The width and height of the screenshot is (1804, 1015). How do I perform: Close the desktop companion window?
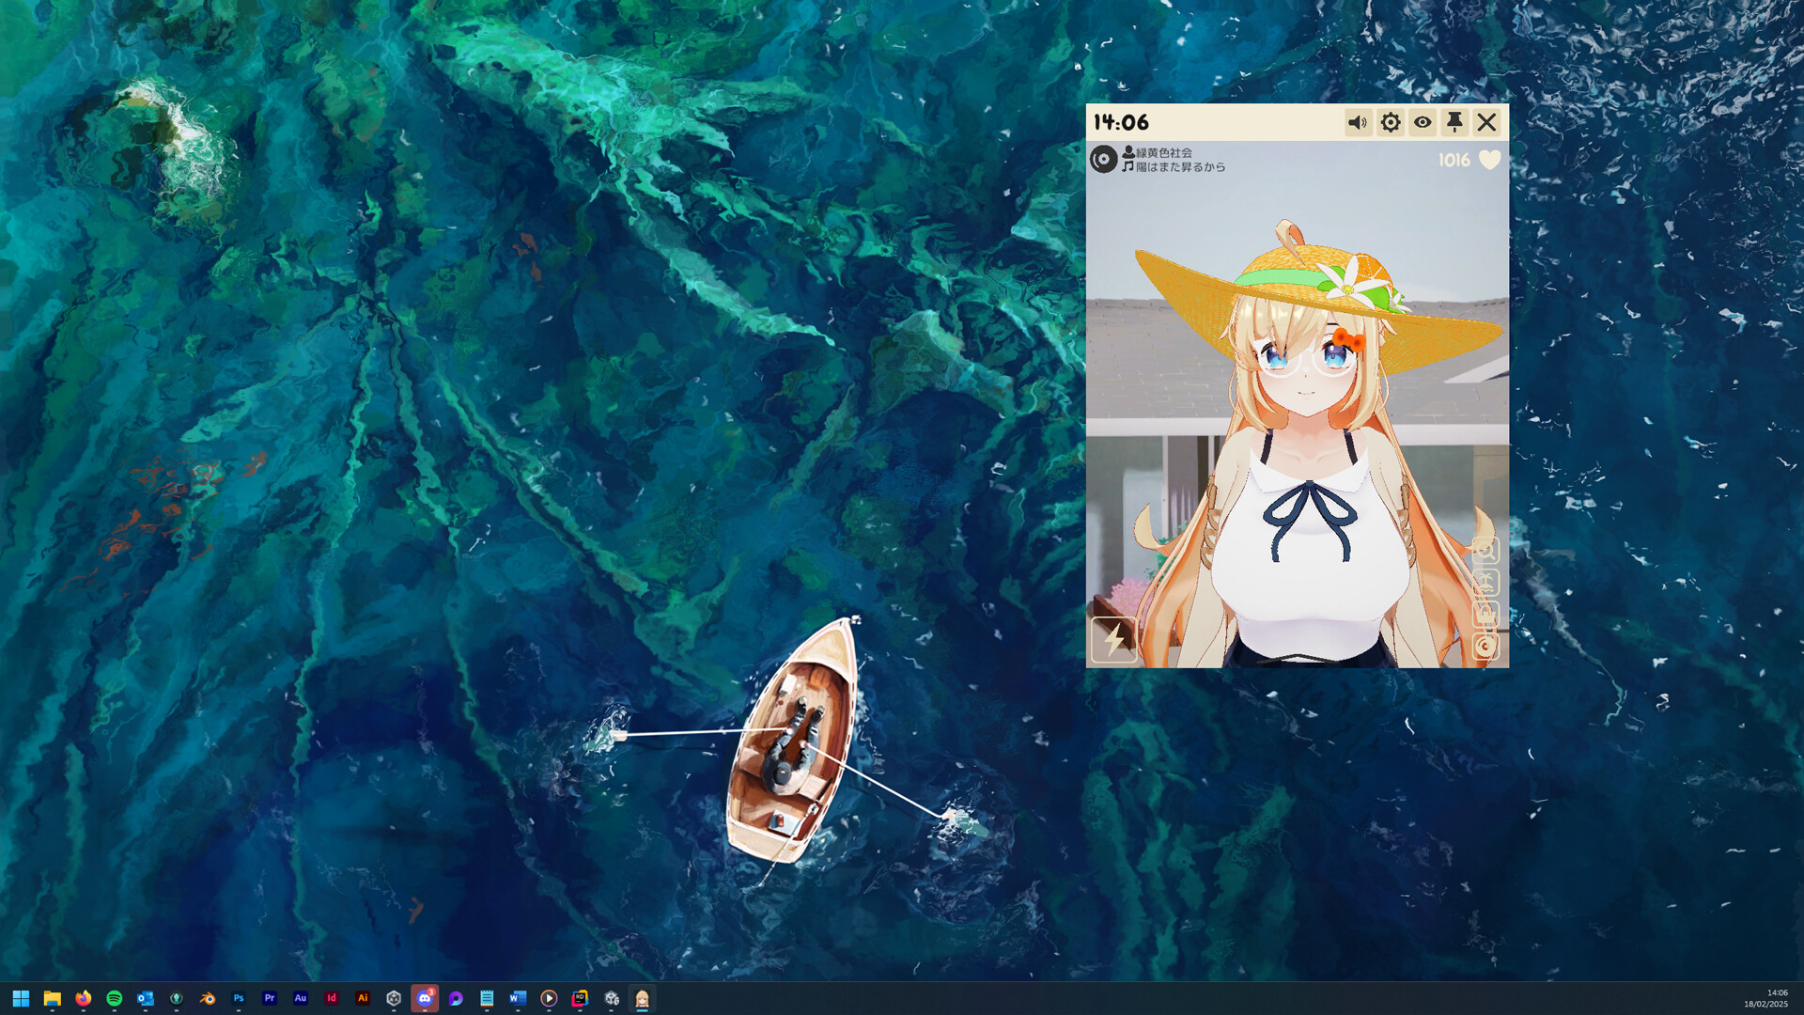coord(1486,122)
